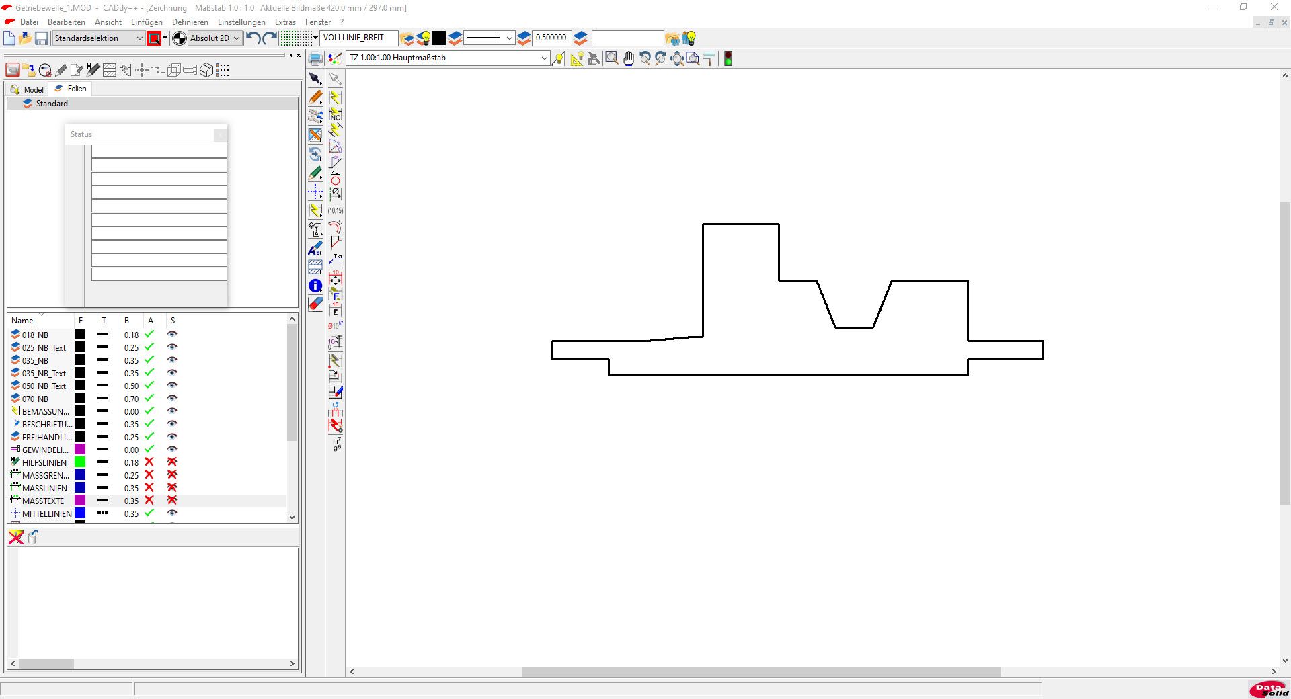Switch to the Folien tab
Image resolution: width=1291 pixels, height=699 pixels.
click(x=71, y=89)
